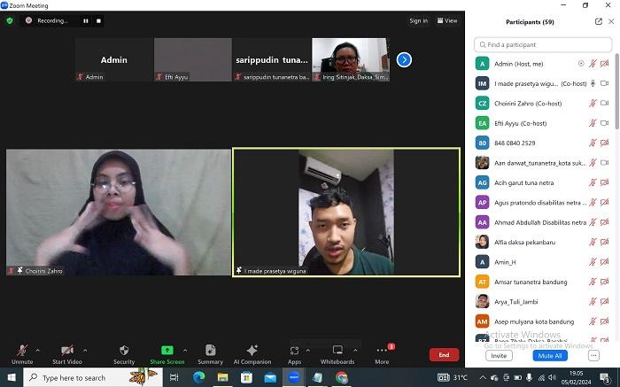Open Whiteboards from the meeting toolbar
This screenshot has width=620, height=387.
337,351
